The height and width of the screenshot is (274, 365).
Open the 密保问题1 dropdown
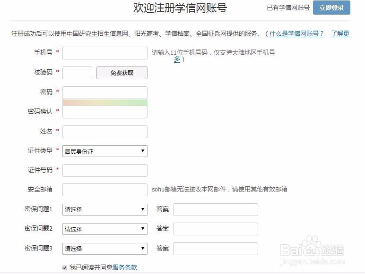tap(105, 209)
